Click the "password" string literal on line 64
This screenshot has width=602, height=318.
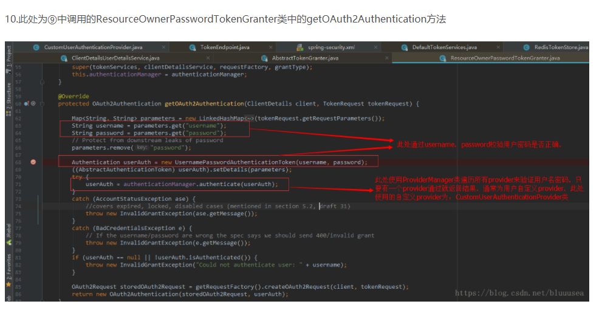[203, 133]
